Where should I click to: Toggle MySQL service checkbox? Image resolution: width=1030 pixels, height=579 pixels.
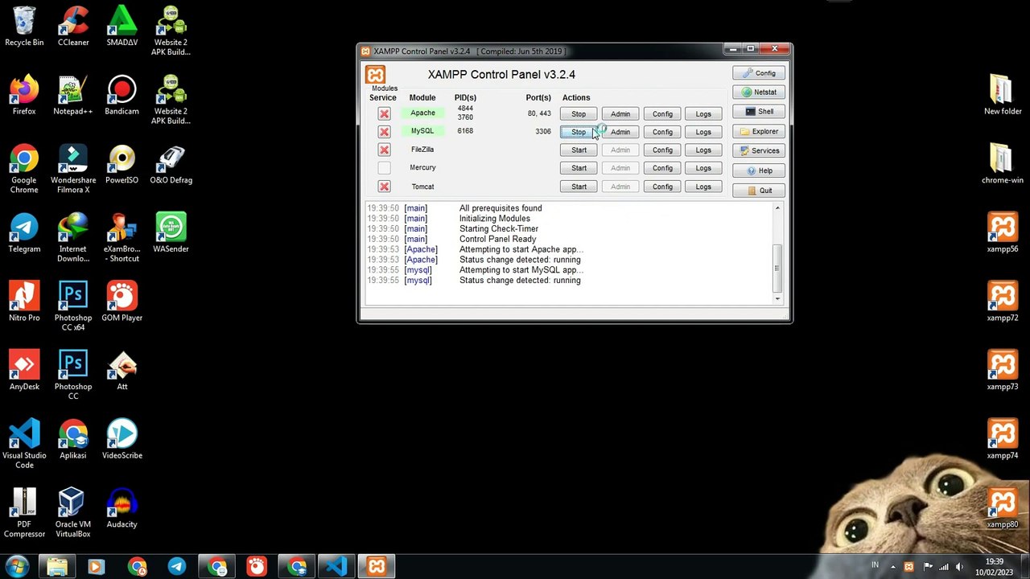pyautogui.click(x=384, y=132)
